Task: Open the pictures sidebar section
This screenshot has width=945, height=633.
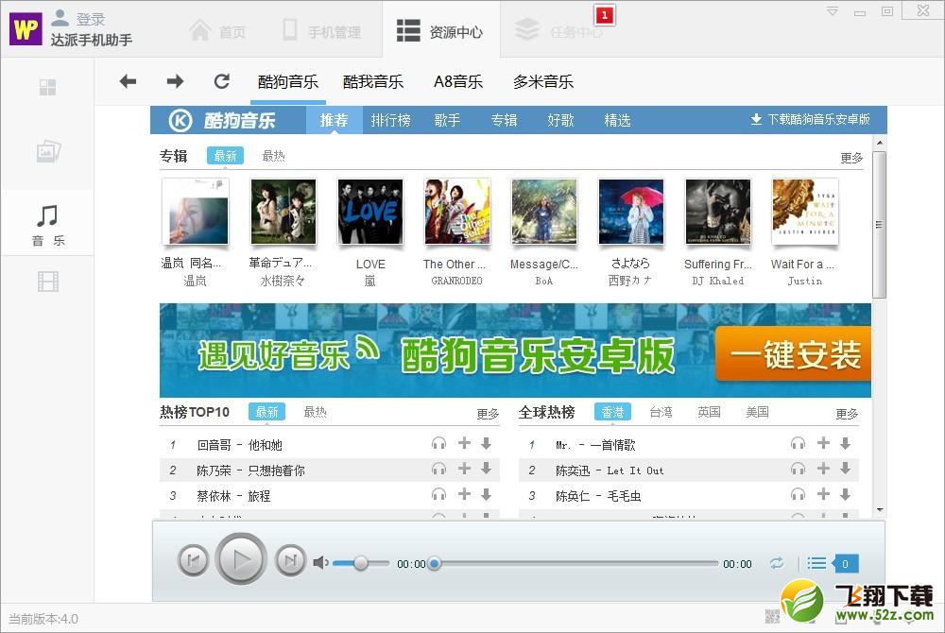Action: [x=48, y=151]
